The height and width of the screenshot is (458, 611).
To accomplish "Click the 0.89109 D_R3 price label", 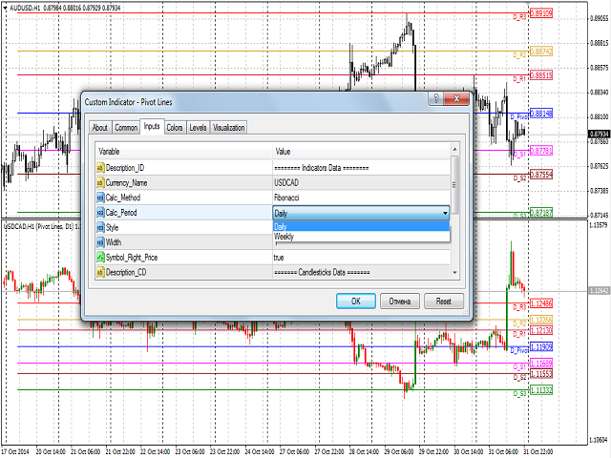I will pyautogui.click(x=541, y=13).
